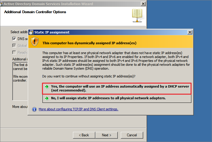The image size is (212, 142).
Task: Click the wizard title bar icon
Action: (1, 4)
